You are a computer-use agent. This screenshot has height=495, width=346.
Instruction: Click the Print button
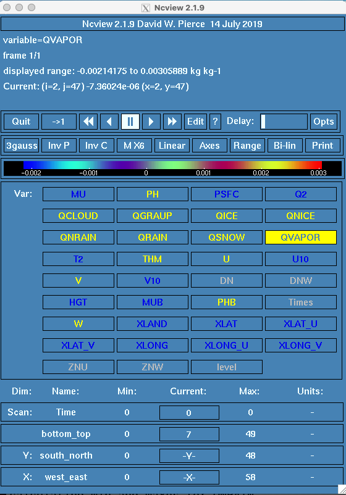[323, 146]
